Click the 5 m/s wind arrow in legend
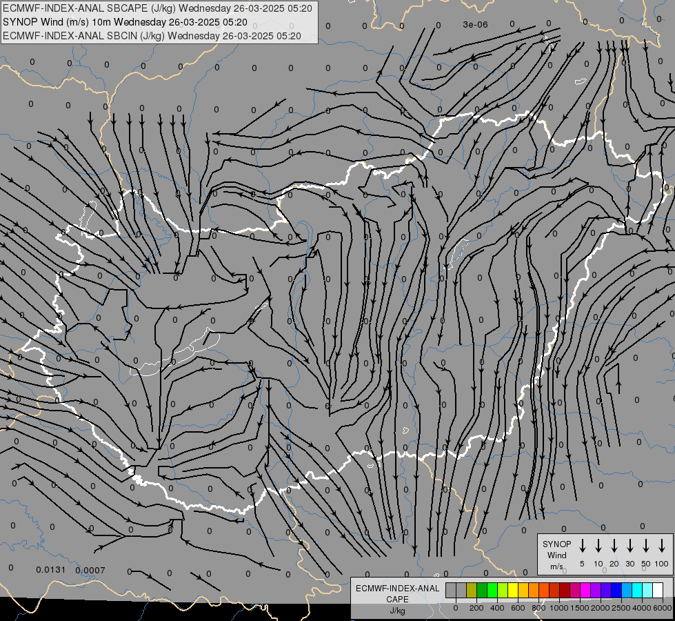Screen dimensions: 675x621 click(x=582, y=546)
